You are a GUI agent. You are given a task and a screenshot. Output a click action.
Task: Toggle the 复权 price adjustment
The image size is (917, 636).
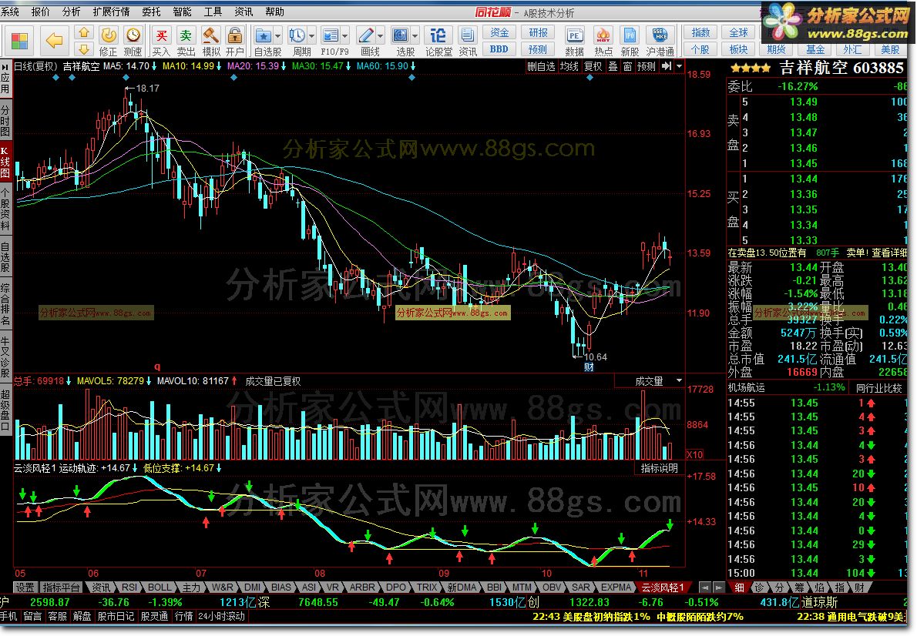593,67
